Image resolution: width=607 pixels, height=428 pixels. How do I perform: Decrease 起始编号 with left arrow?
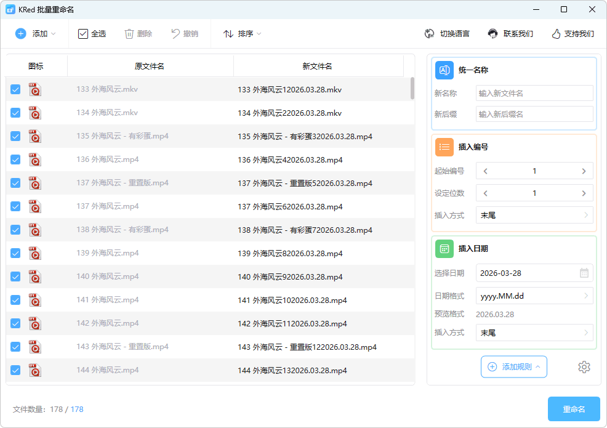point(486,171)
